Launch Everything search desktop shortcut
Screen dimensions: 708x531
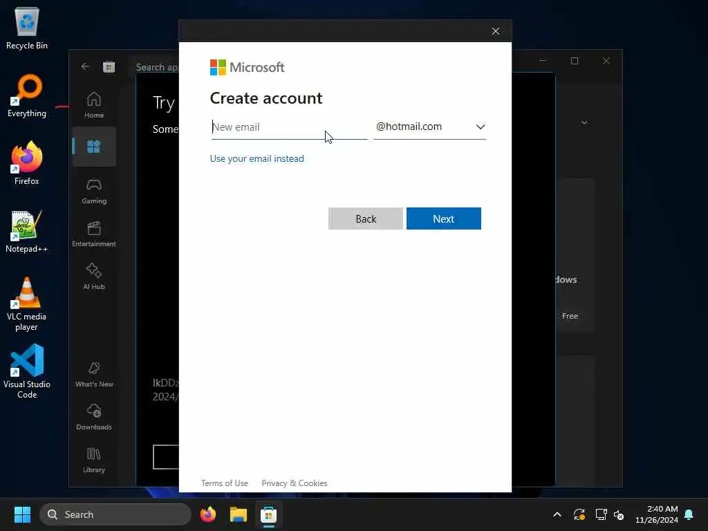(x=27, y=95)
